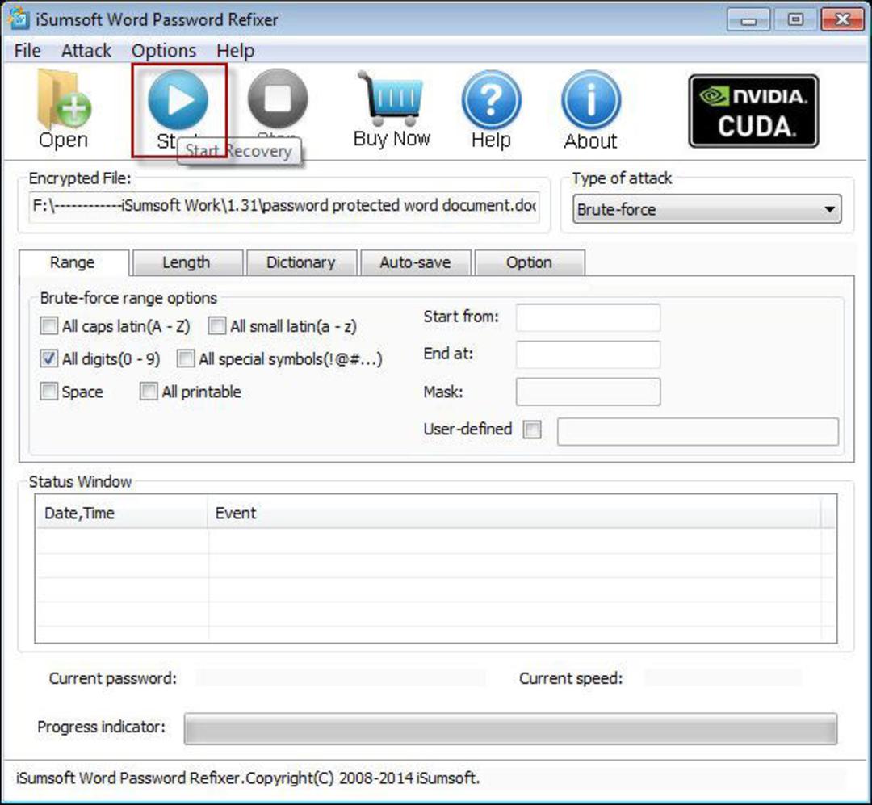Click the Mask input field

click(589, 392)
